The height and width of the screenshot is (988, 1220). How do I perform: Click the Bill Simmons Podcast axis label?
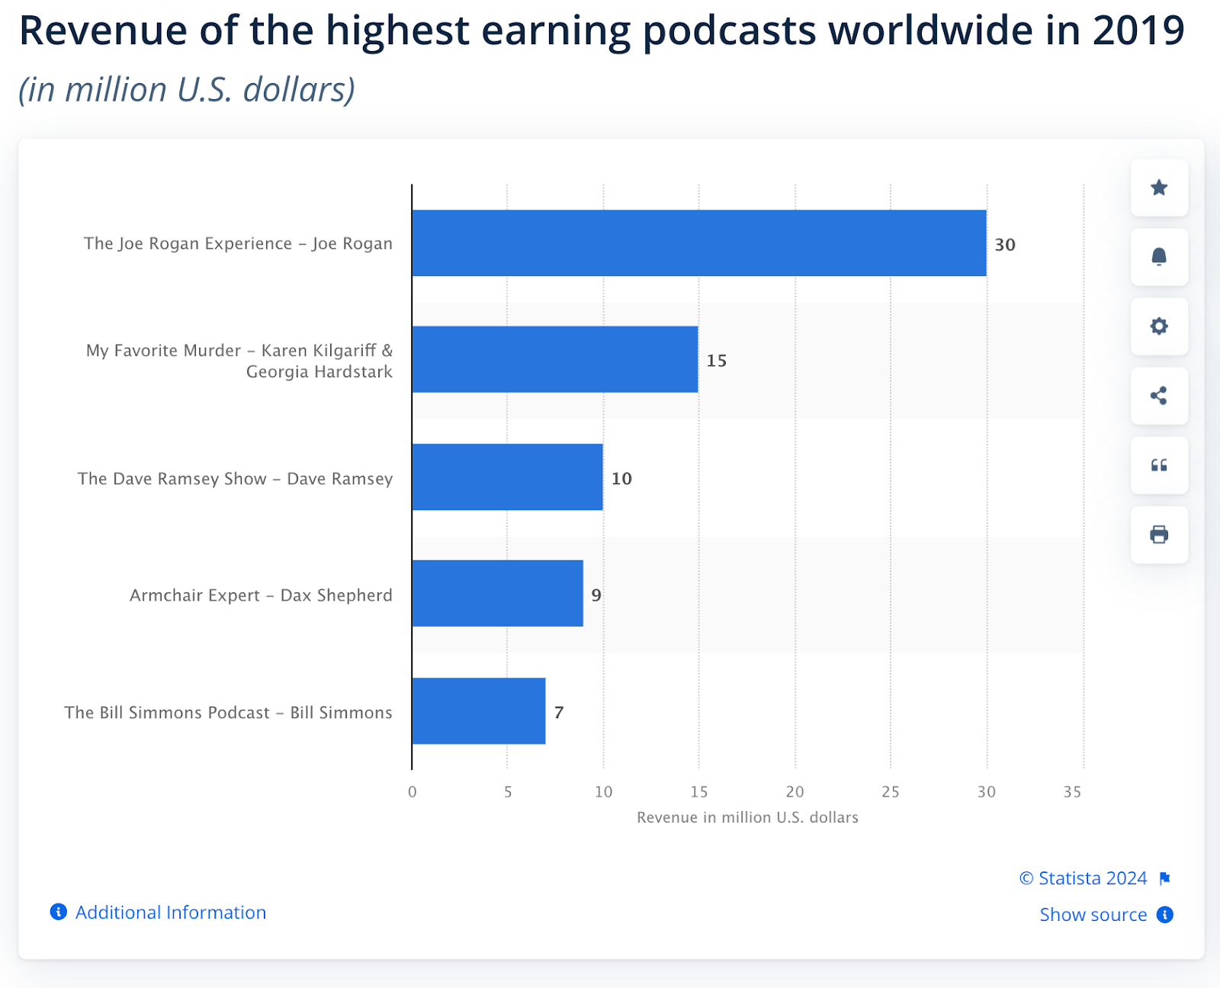[228, 712]
